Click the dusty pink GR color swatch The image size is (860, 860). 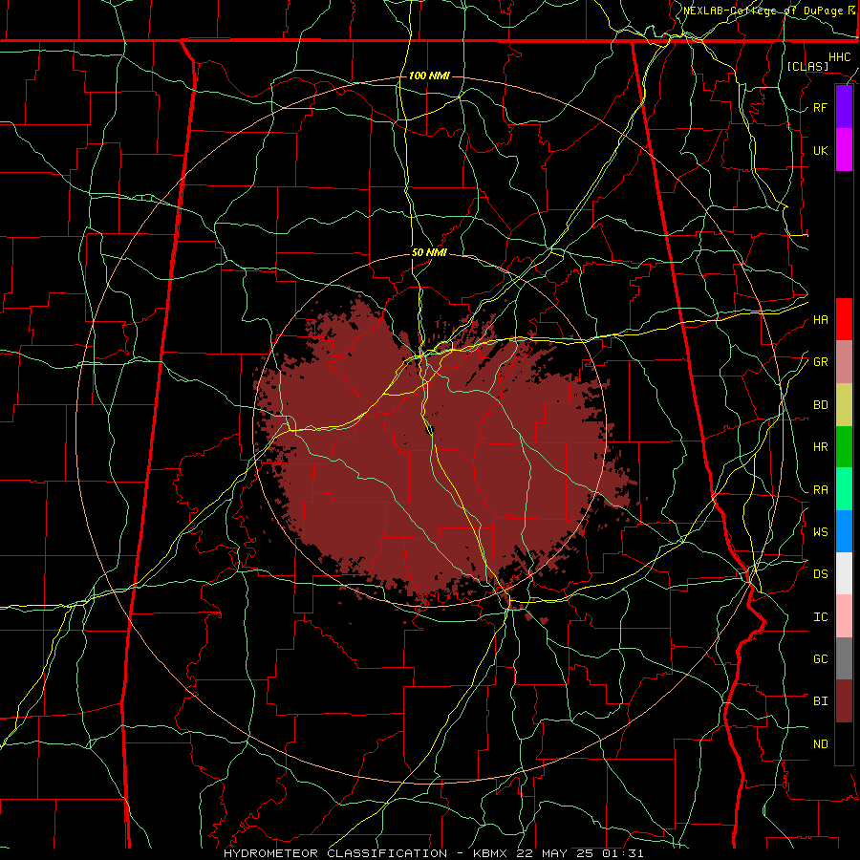point(844,362)
